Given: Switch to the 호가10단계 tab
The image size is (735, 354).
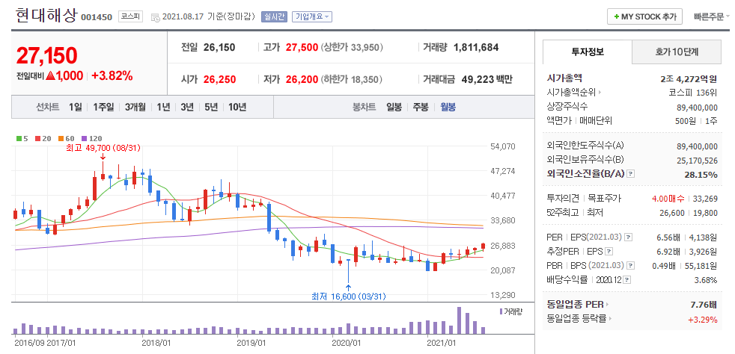Looking at the screenshot, I should point(677,52).
